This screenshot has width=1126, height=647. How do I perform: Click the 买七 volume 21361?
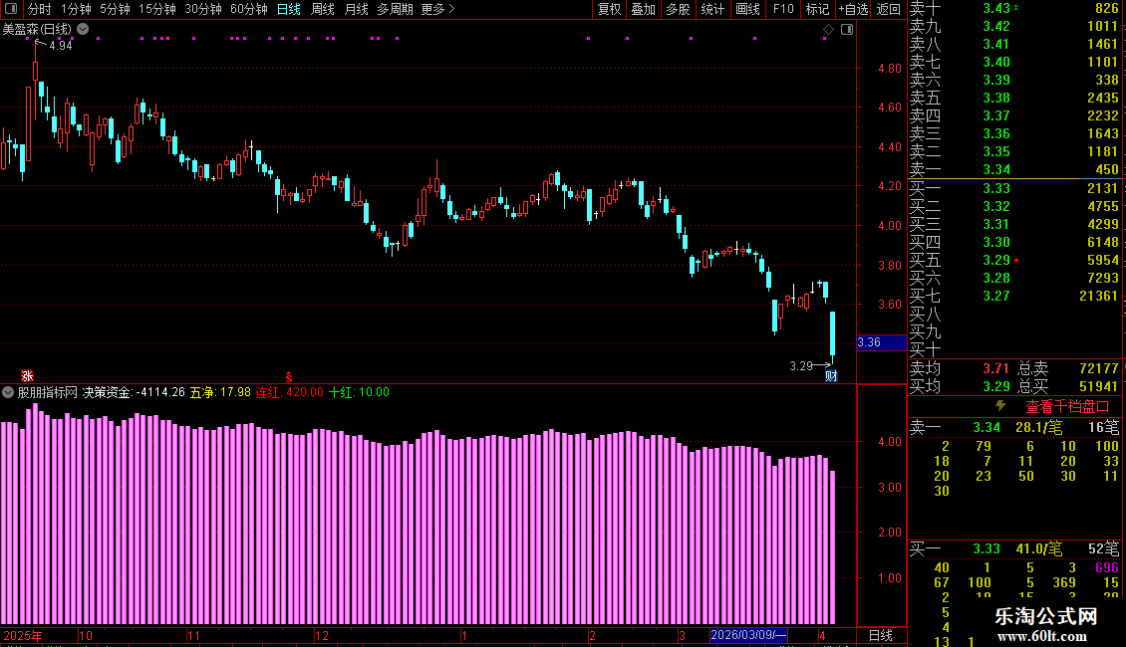[1098, 296]
